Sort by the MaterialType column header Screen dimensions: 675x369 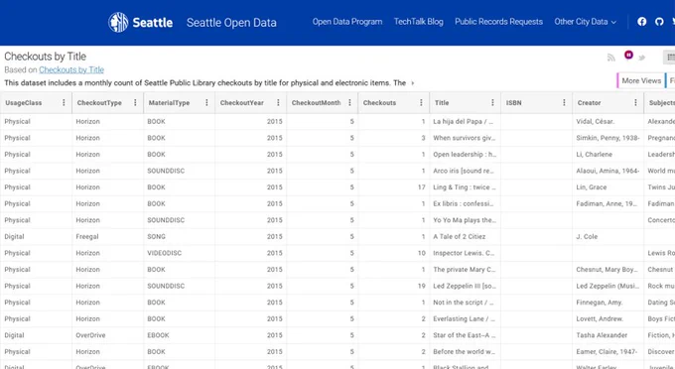[169, 103]
